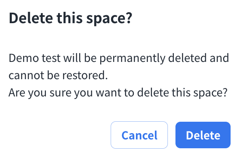Image resolution: width=239 pixels, height=155 pixels.
Task: Back out of deletion via Cancel
Action: [x=139, y=135]
